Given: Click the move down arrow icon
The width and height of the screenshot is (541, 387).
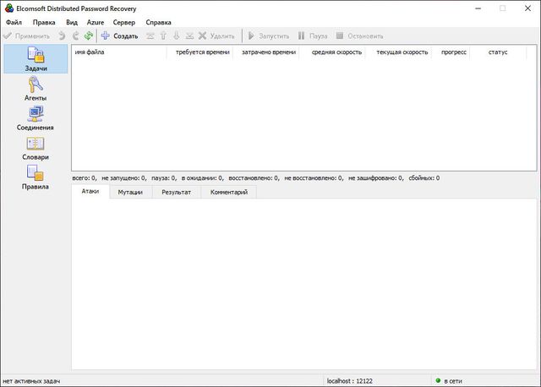Looking at the screenshot, I should coord(177,35).
